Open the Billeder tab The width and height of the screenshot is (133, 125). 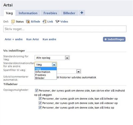tap(69, 13)
